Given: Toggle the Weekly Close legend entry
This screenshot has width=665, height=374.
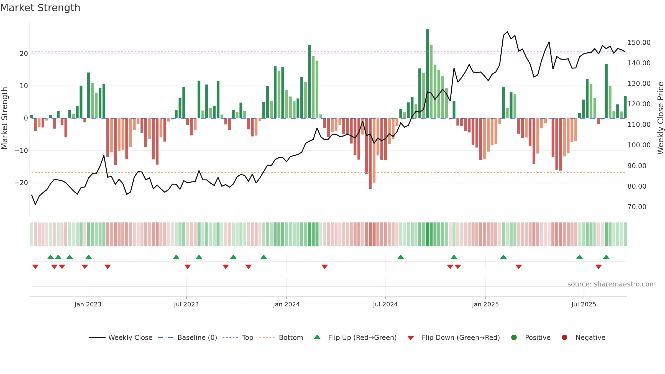Looking at the screenshot, I should (x=121, y=337).
